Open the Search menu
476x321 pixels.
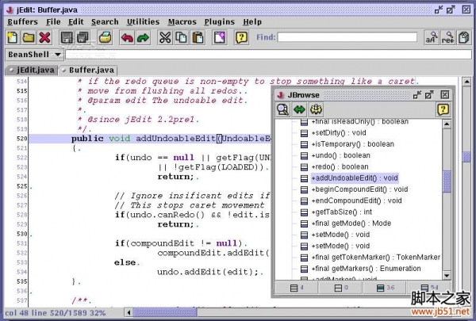(105, 22)
